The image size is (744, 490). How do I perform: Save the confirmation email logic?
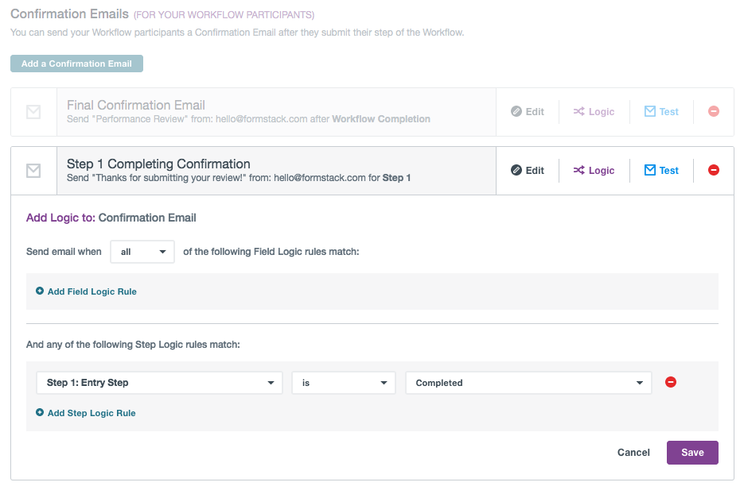[692, 453]
